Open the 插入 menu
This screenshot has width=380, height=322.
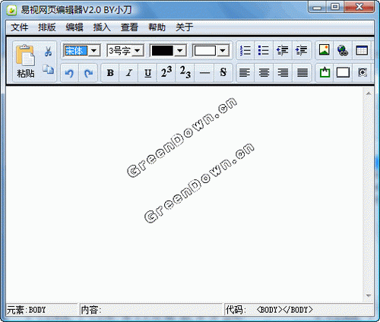tap(102, 27)
